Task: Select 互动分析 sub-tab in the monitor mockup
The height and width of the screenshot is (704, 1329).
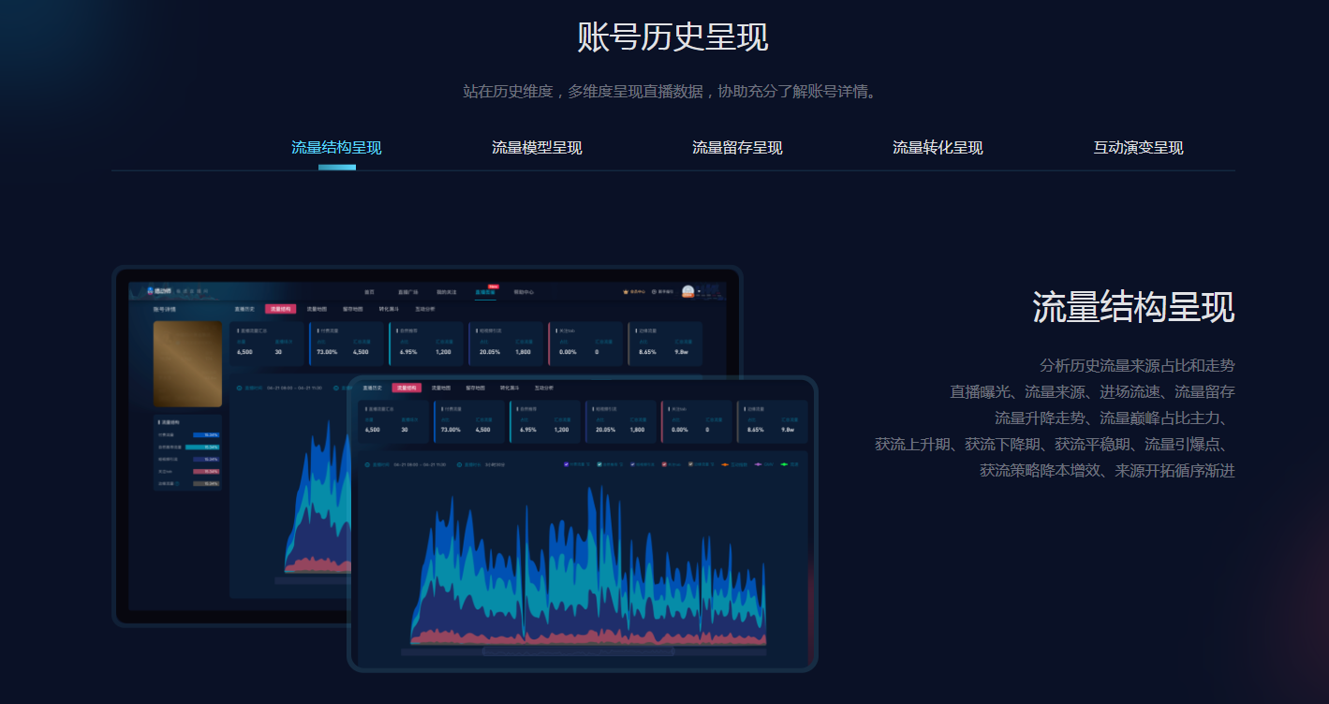Action: point(424,308)
